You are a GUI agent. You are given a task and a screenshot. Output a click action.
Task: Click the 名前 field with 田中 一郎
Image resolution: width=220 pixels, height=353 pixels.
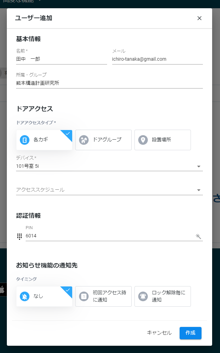[62, 59]
